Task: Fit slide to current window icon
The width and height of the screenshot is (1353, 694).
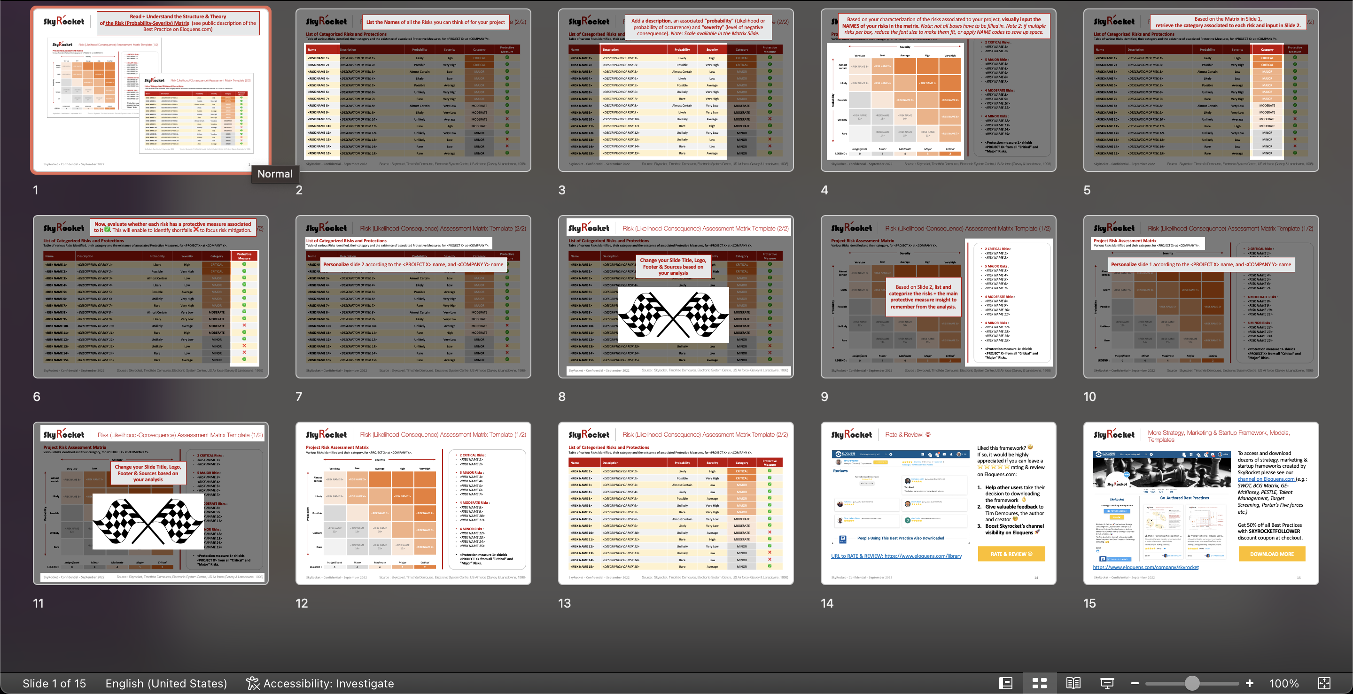Action: coord(1325,683)
